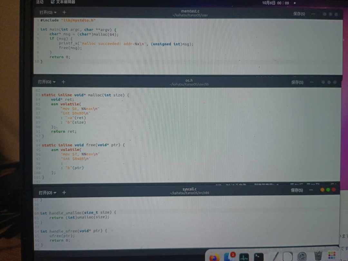Click 'return 0;' in the memtest.c window
This screenshot has width=348, height=261.
60,57
